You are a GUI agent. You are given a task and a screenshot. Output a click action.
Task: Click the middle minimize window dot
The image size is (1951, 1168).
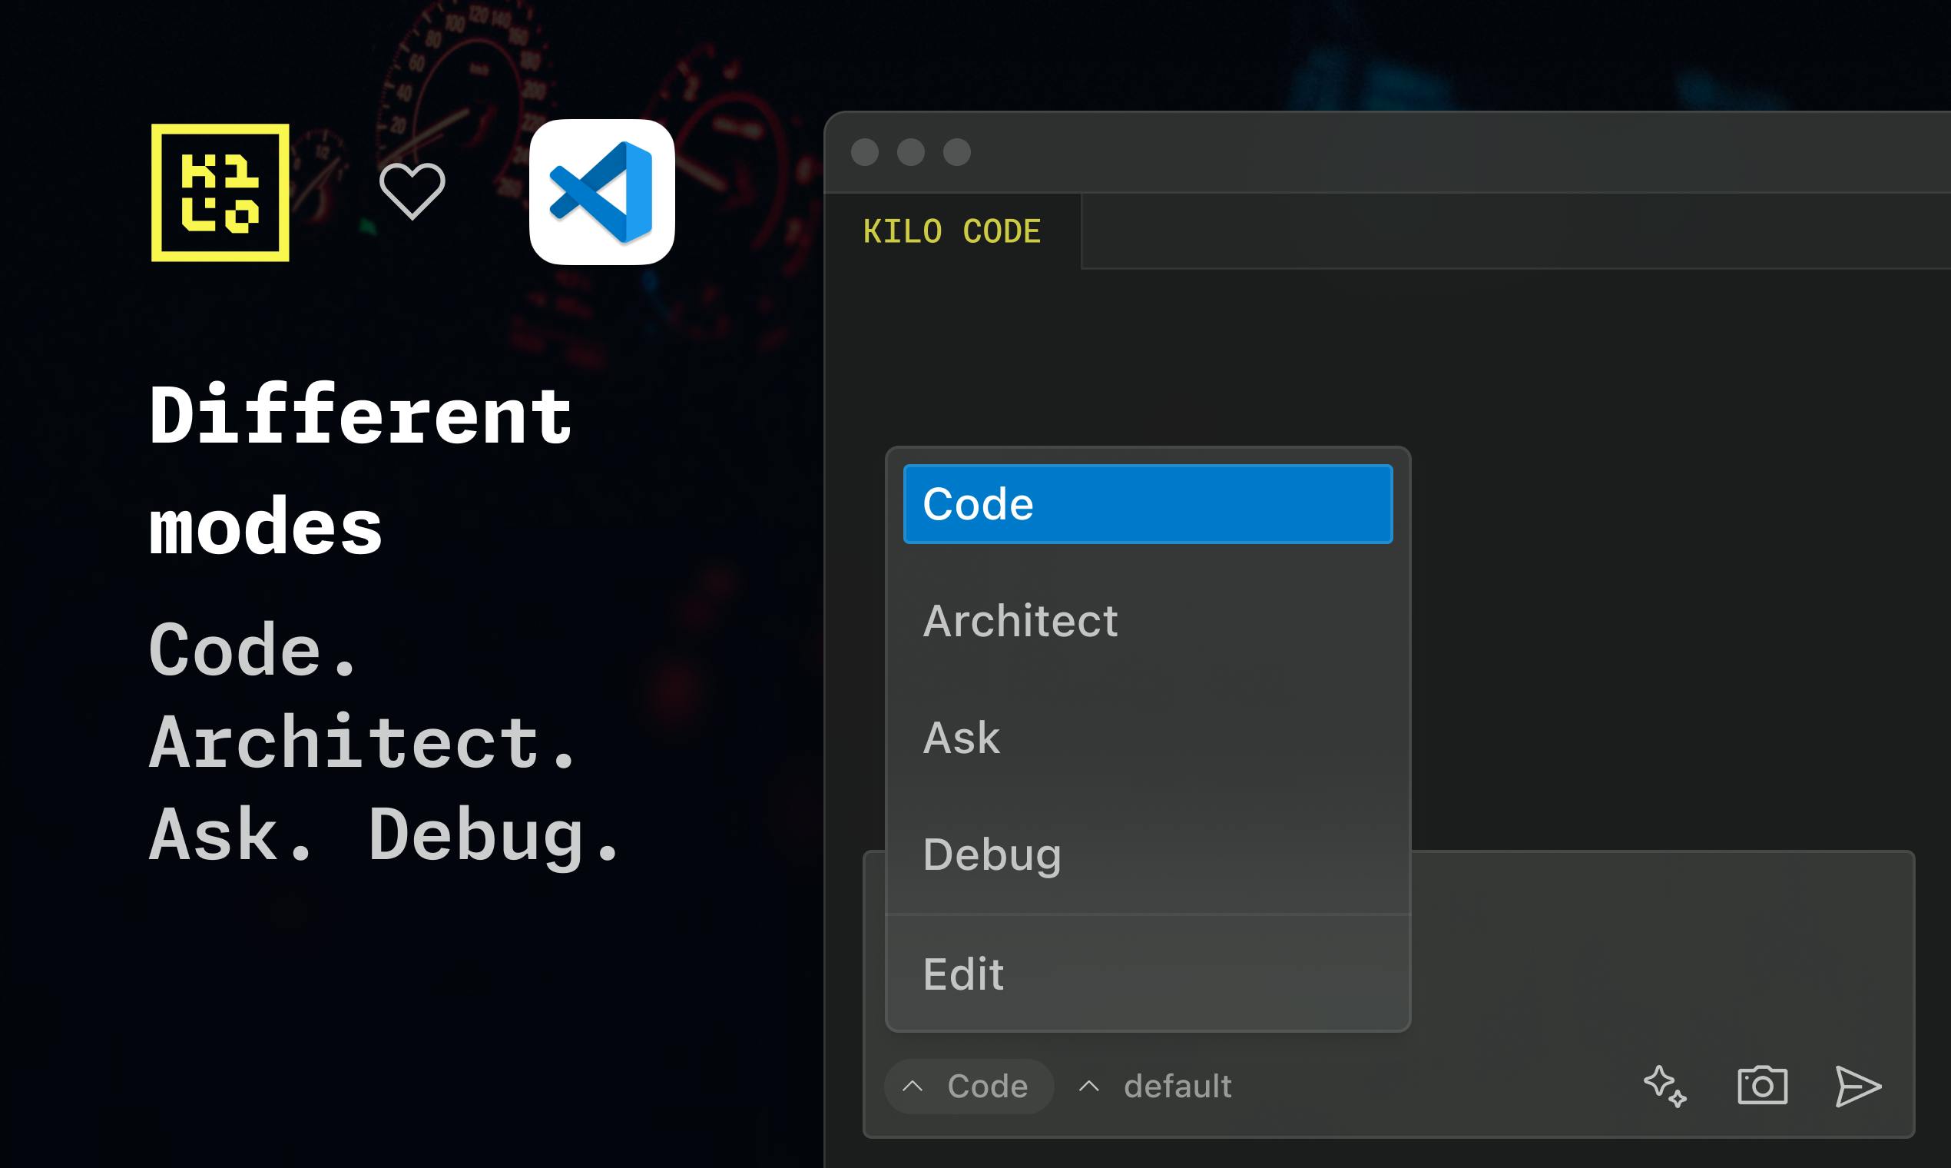coord(911,152)
